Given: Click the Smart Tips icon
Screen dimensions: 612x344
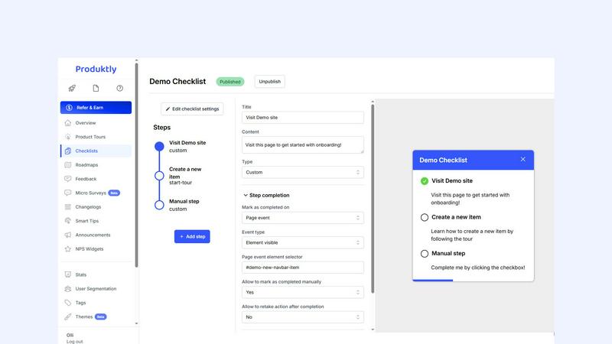Looking at the screenshot, I should (x=68, y=221).
